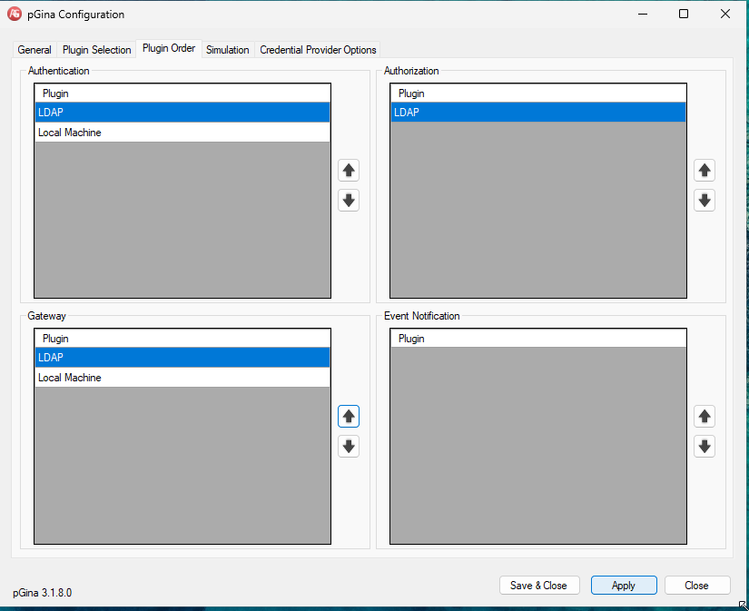Move Authorization plugin down with arrow
This screenshot has height=611, width=749.
click(x=705, y=201)
